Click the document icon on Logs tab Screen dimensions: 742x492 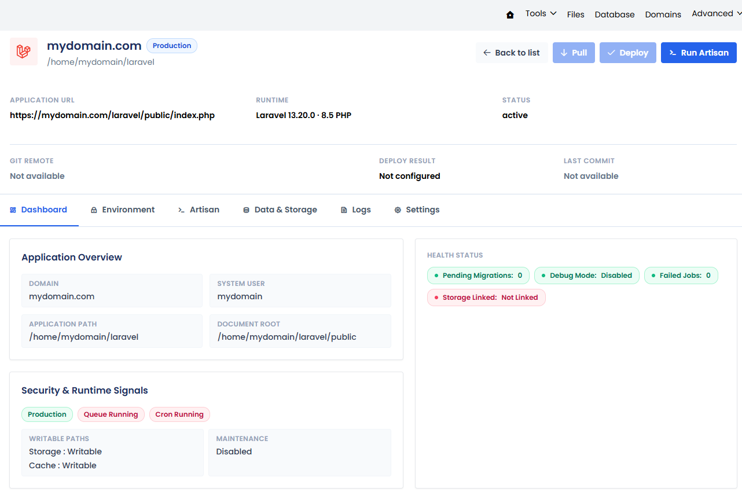tap(344, 210)
